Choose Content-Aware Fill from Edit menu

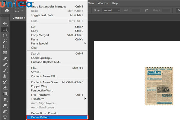[43, 76]
